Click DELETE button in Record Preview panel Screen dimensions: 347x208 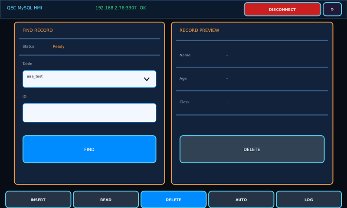click(252, 149)
